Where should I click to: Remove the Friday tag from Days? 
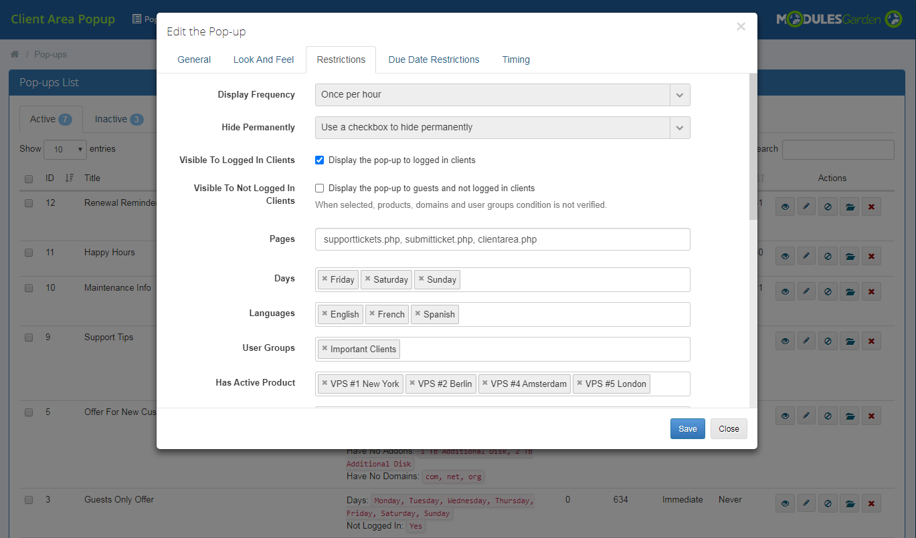325,279
